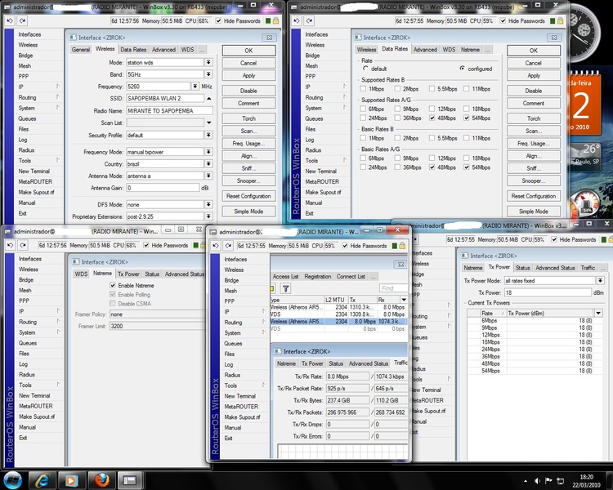Open the Mode dropdown showing 'station wds'
The width and height of the screenshot is (613, 490).
click(x=208, y=62)
